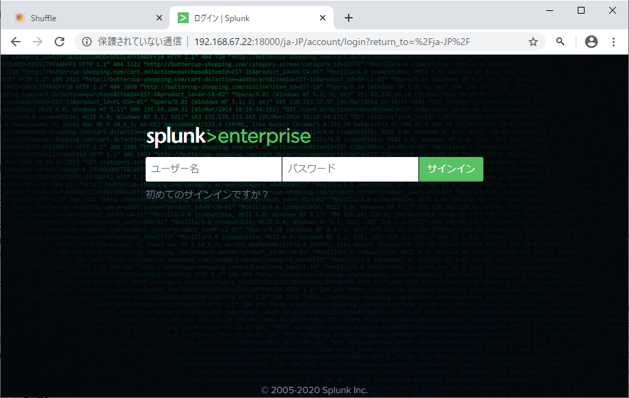629x398 pixels.
Task: Go back with the browser back arrow
Action: point(16,42)
